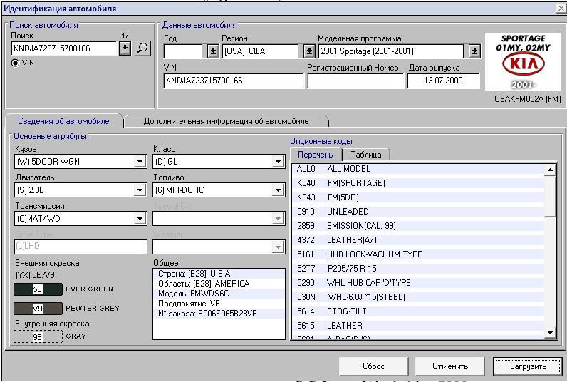Open the Таблица tab in option codes

365,155
